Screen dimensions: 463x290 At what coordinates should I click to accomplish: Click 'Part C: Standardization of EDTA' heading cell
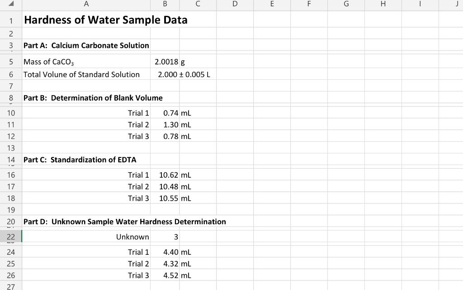pyautogui.click(x=86, y=160)
